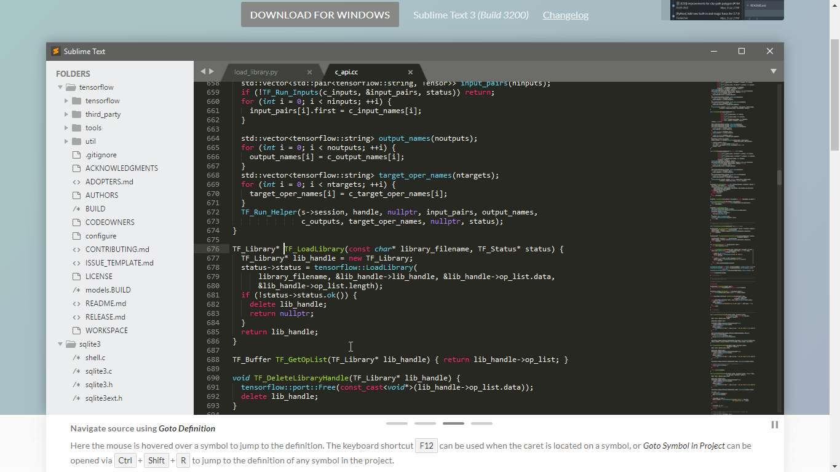Open sqlite3.h file

pyautogui.click(x=99, y=385)
